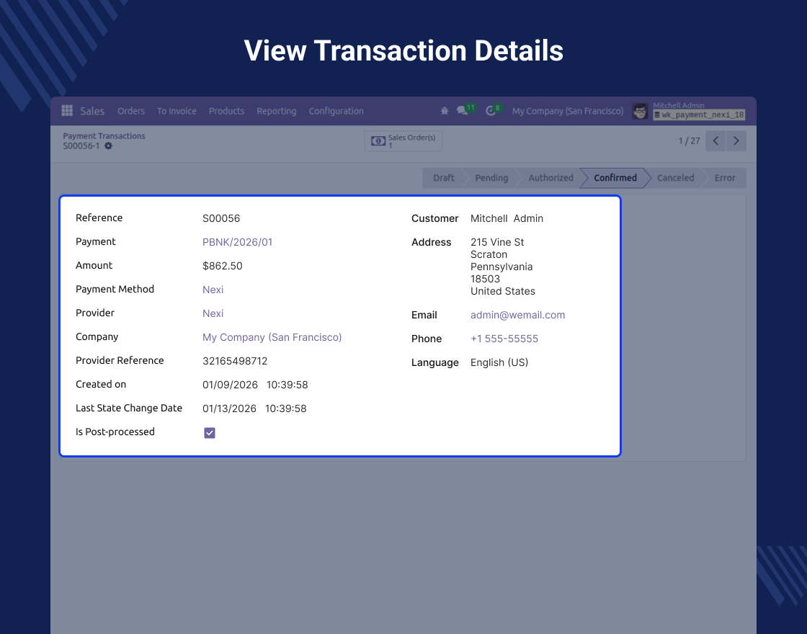
Task: Select the Pending status stage
Action: click(491, 178)
